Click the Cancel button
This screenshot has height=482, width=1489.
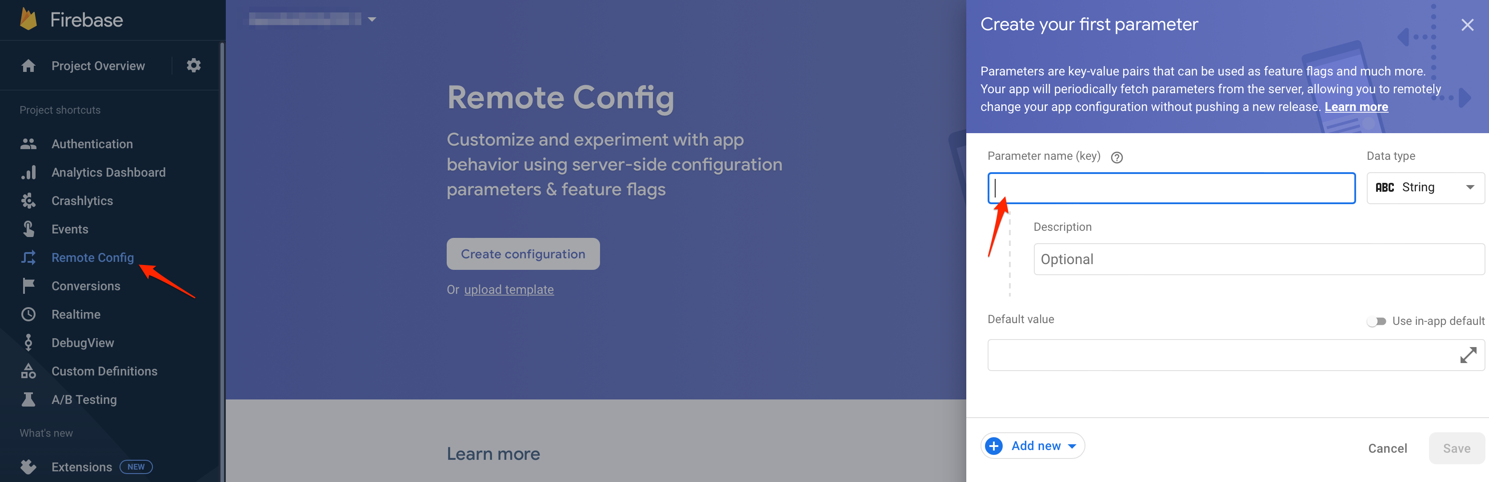[1387, 449]
